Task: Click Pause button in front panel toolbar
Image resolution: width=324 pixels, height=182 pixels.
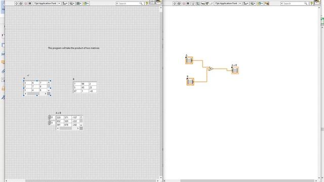Action: click(30, 4)
